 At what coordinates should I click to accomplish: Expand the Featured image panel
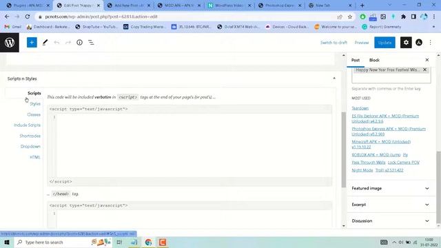pyautogui.click(x=391, y=188)
